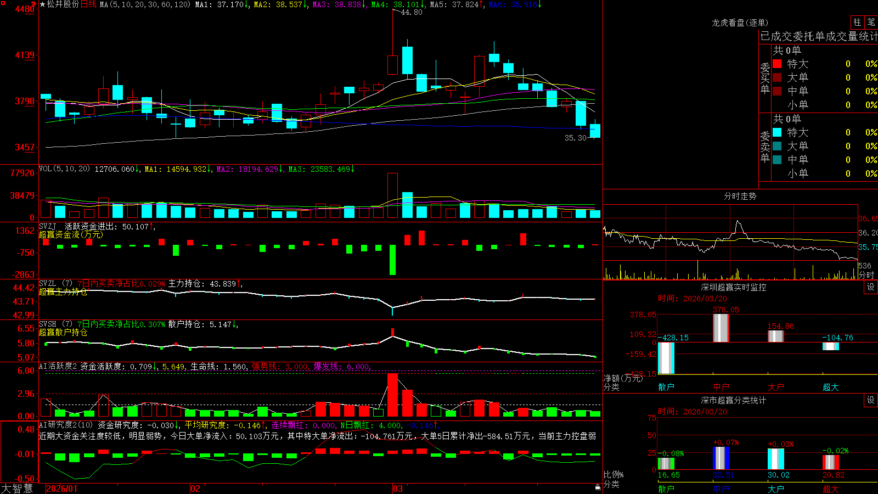Click the 大单 buy-order dark red swatch

point(777,77)
